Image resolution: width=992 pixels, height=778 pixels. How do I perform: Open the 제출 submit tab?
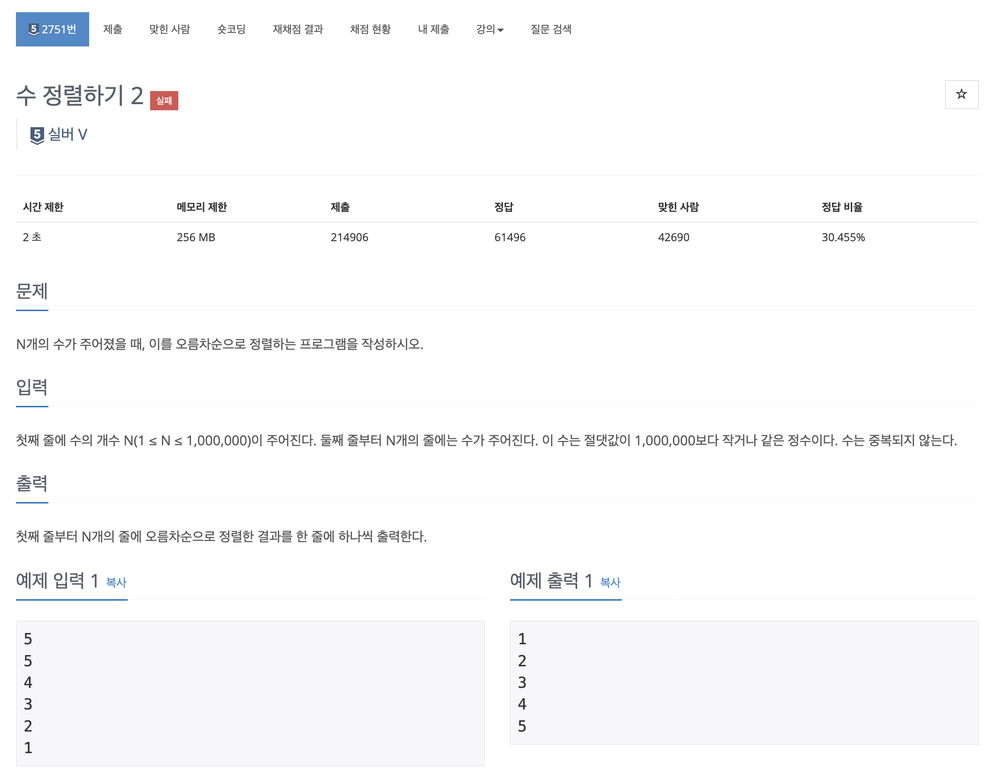point(113,29)
